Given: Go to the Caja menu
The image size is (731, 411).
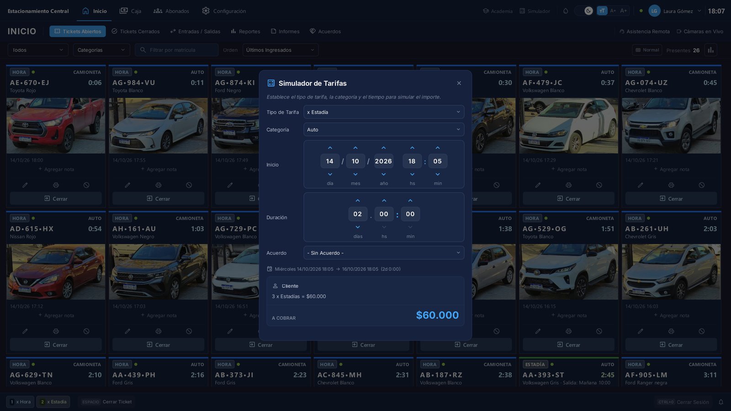Looking at the screenshot, I should tap(130, 11).
